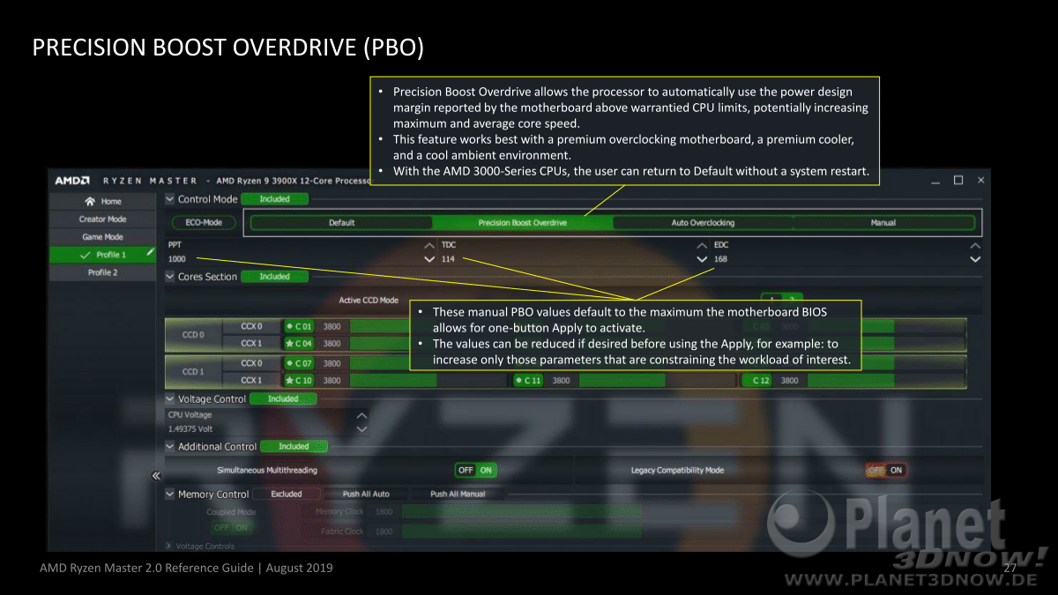Switch to Manual control mode
Image resolution: width=1058 pixels, height=595 pixels.
tap(883, 222)
